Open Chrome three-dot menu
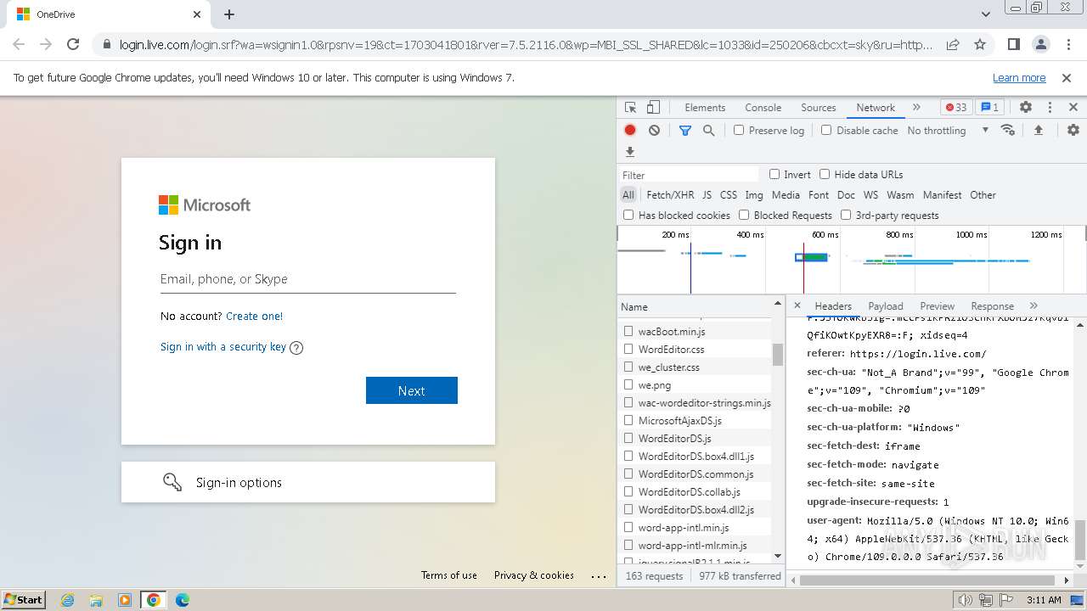Screen dimensions: 1087x611 [x=1067, y=44]
